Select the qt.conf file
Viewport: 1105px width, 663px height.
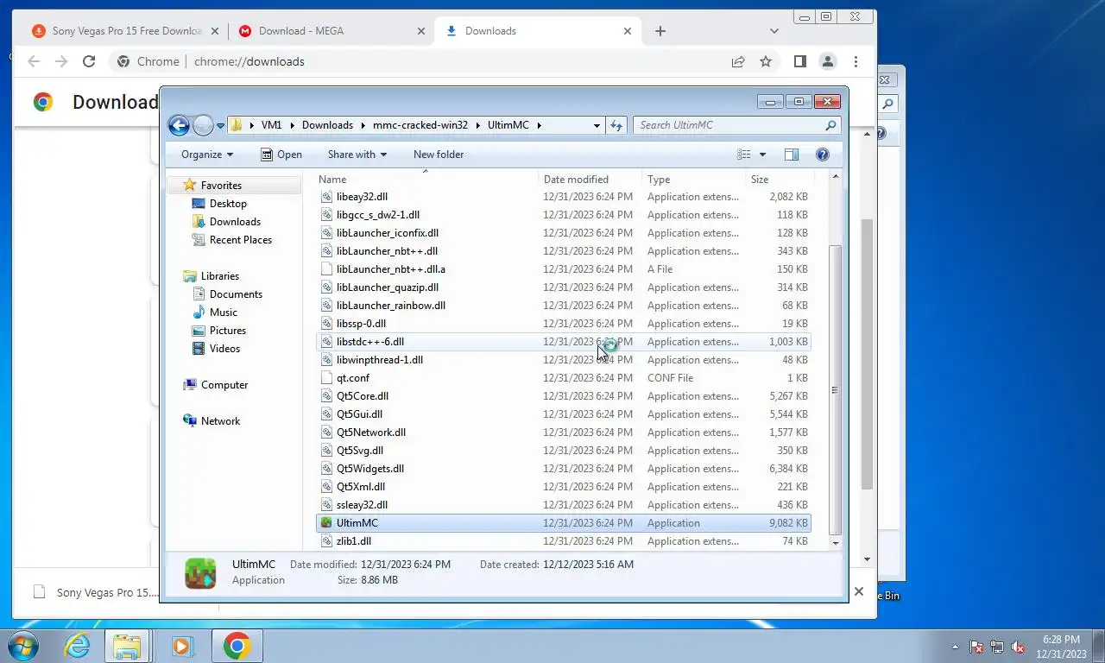click(x=563, y=378)
